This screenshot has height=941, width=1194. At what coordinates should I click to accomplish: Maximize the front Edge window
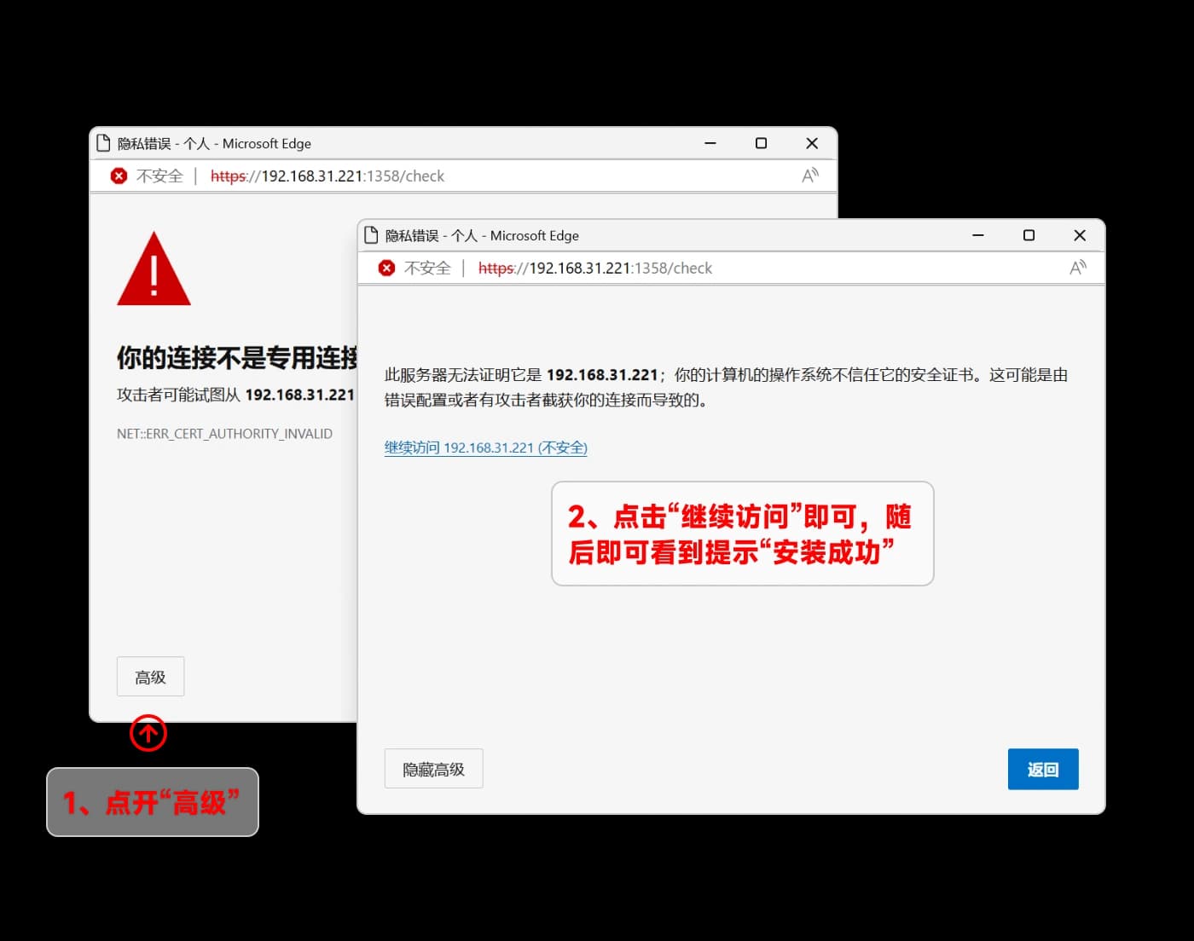point(1029,235)
